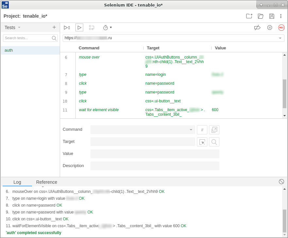
Task: Click the Target input field
Action: pos(143,142)
